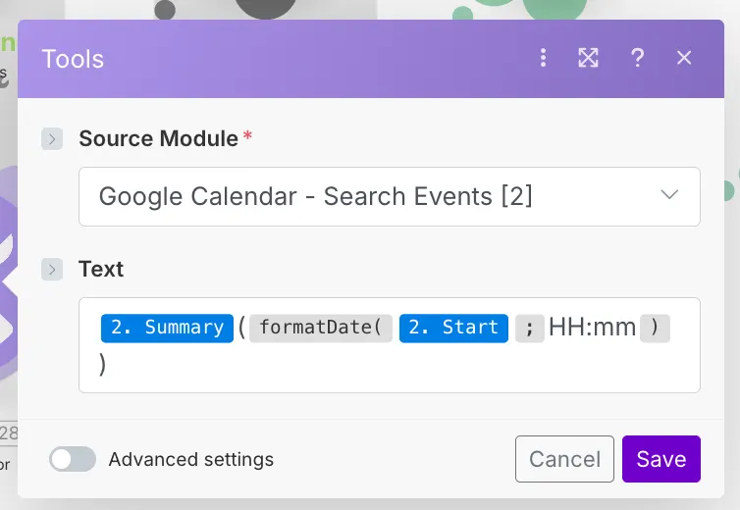Click empty space in the Text input field

tap(393, 368)
